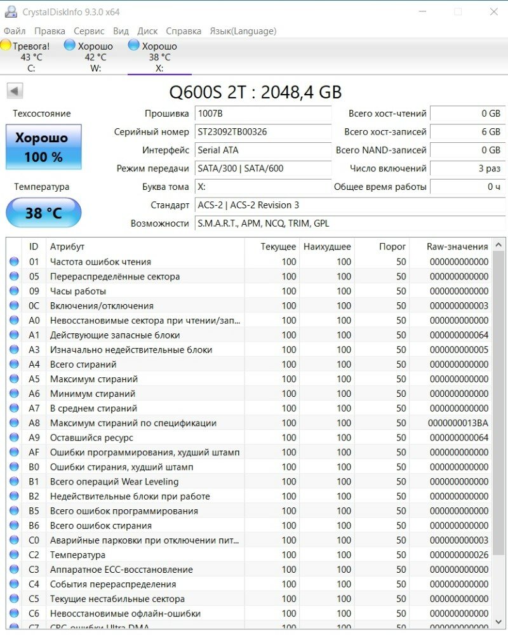508x635 pixels.
Task: Click the total host writes value 6 GB
Action: (x=468, y=131)
